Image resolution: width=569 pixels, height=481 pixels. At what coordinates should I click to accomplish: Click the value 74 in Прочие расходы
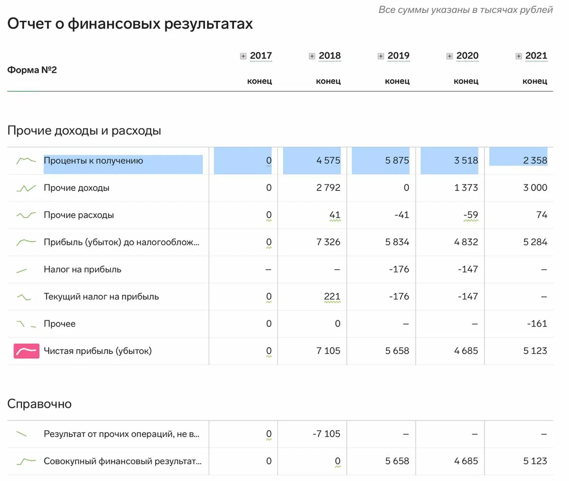(542, 215)
